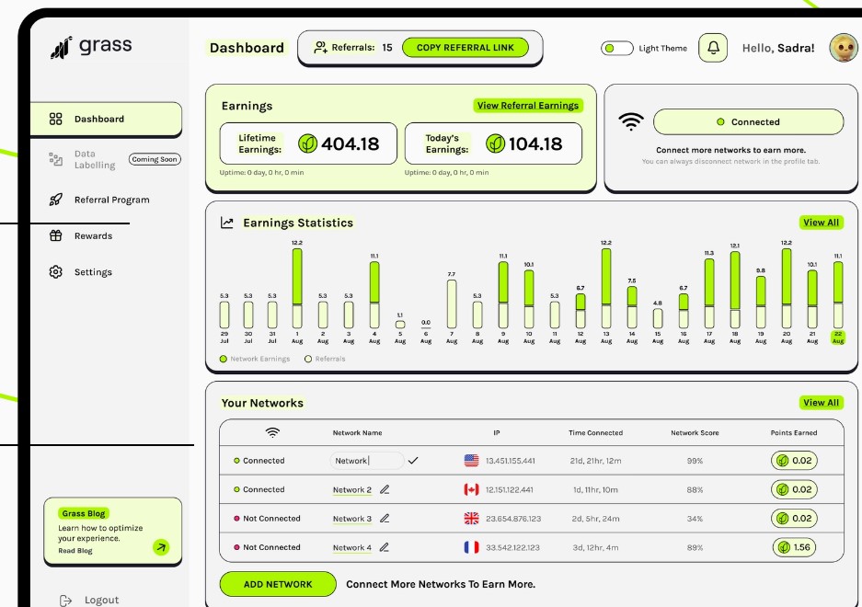The image size is (862, 607).
Task: Click View All in Your Networks
Action: pyautogui.click(x=821, y=403)
